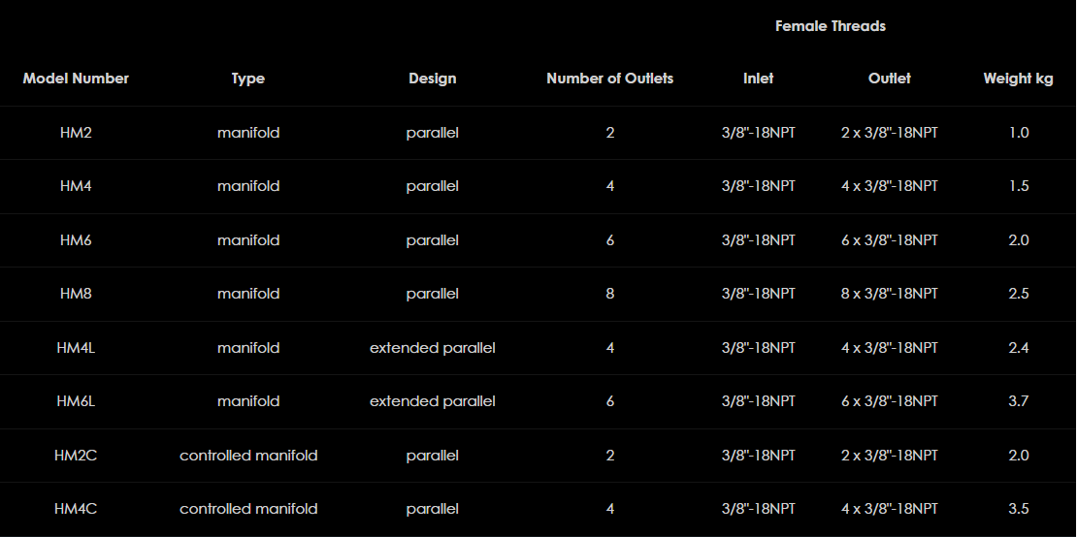Viewport: 1078px width, 537px height.
Task: Click the Number of Outlets header
Action: [609, 79]
